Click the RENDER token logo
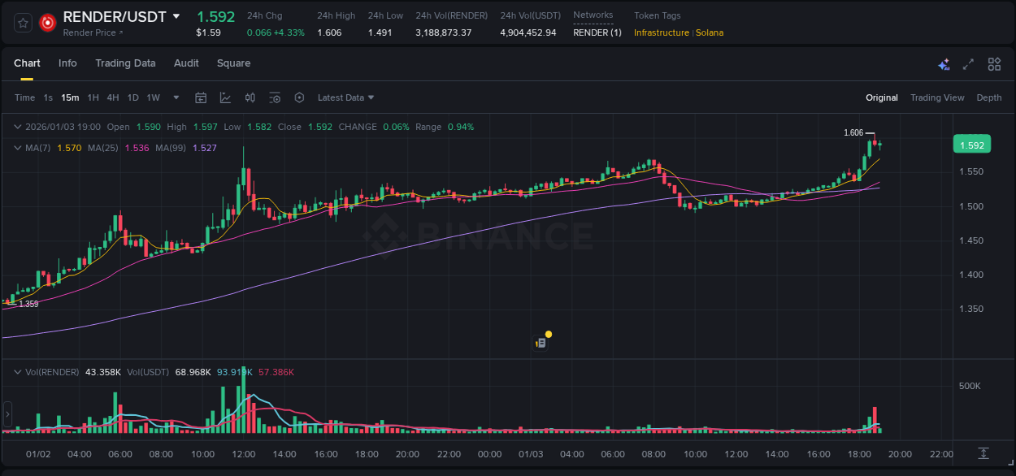The width and height of the screenshot is (1016, 476). click(46, 23)
